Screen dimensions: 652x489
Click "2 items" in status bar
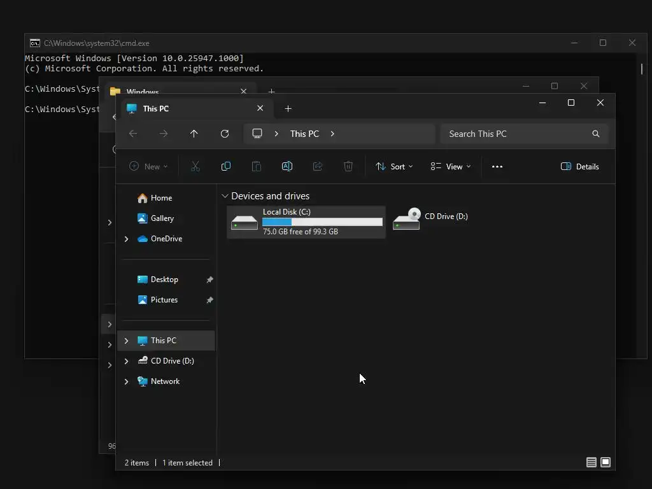coord(137,463)
